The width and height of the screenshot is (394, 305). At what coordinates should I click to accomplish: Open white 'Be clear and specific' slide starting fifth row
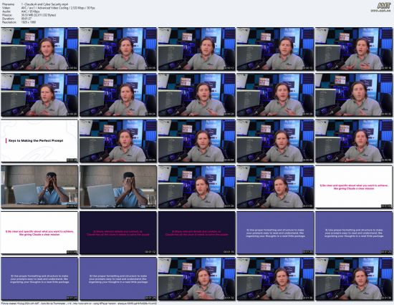click(39, 233)
